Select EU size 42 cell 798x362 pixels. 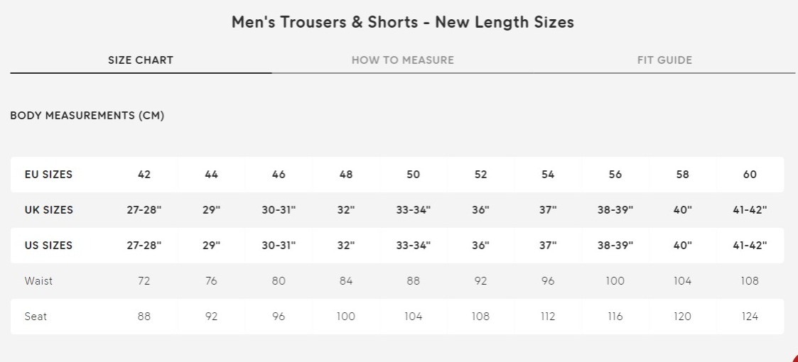[x=144, y=175]
